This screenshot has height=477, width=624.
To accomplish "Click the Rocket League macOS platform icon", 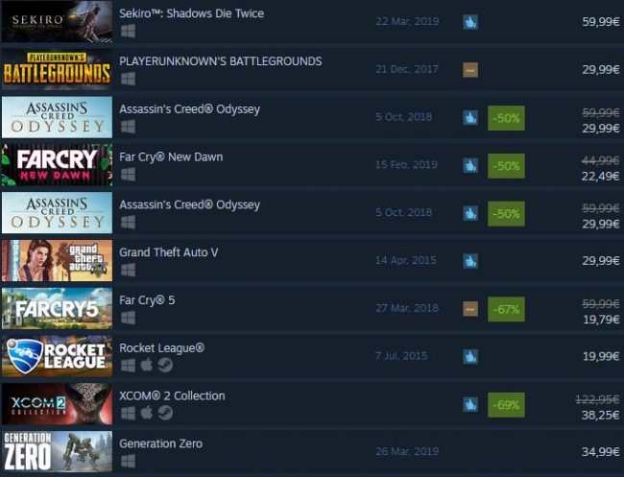I will (147, 365).
